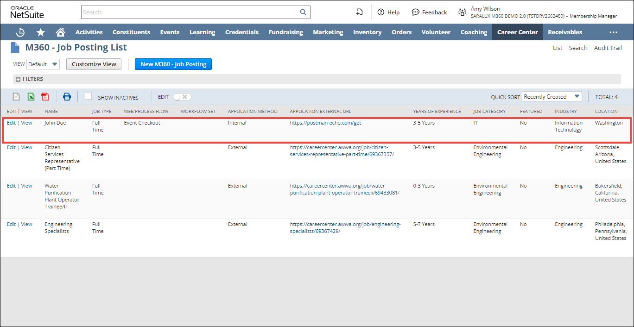Click the search magnifier icon

[303, 13]
